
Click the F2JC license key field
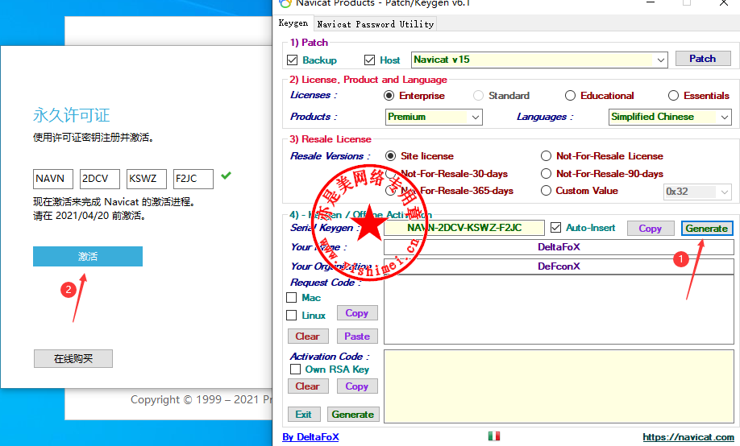point(193,179)
